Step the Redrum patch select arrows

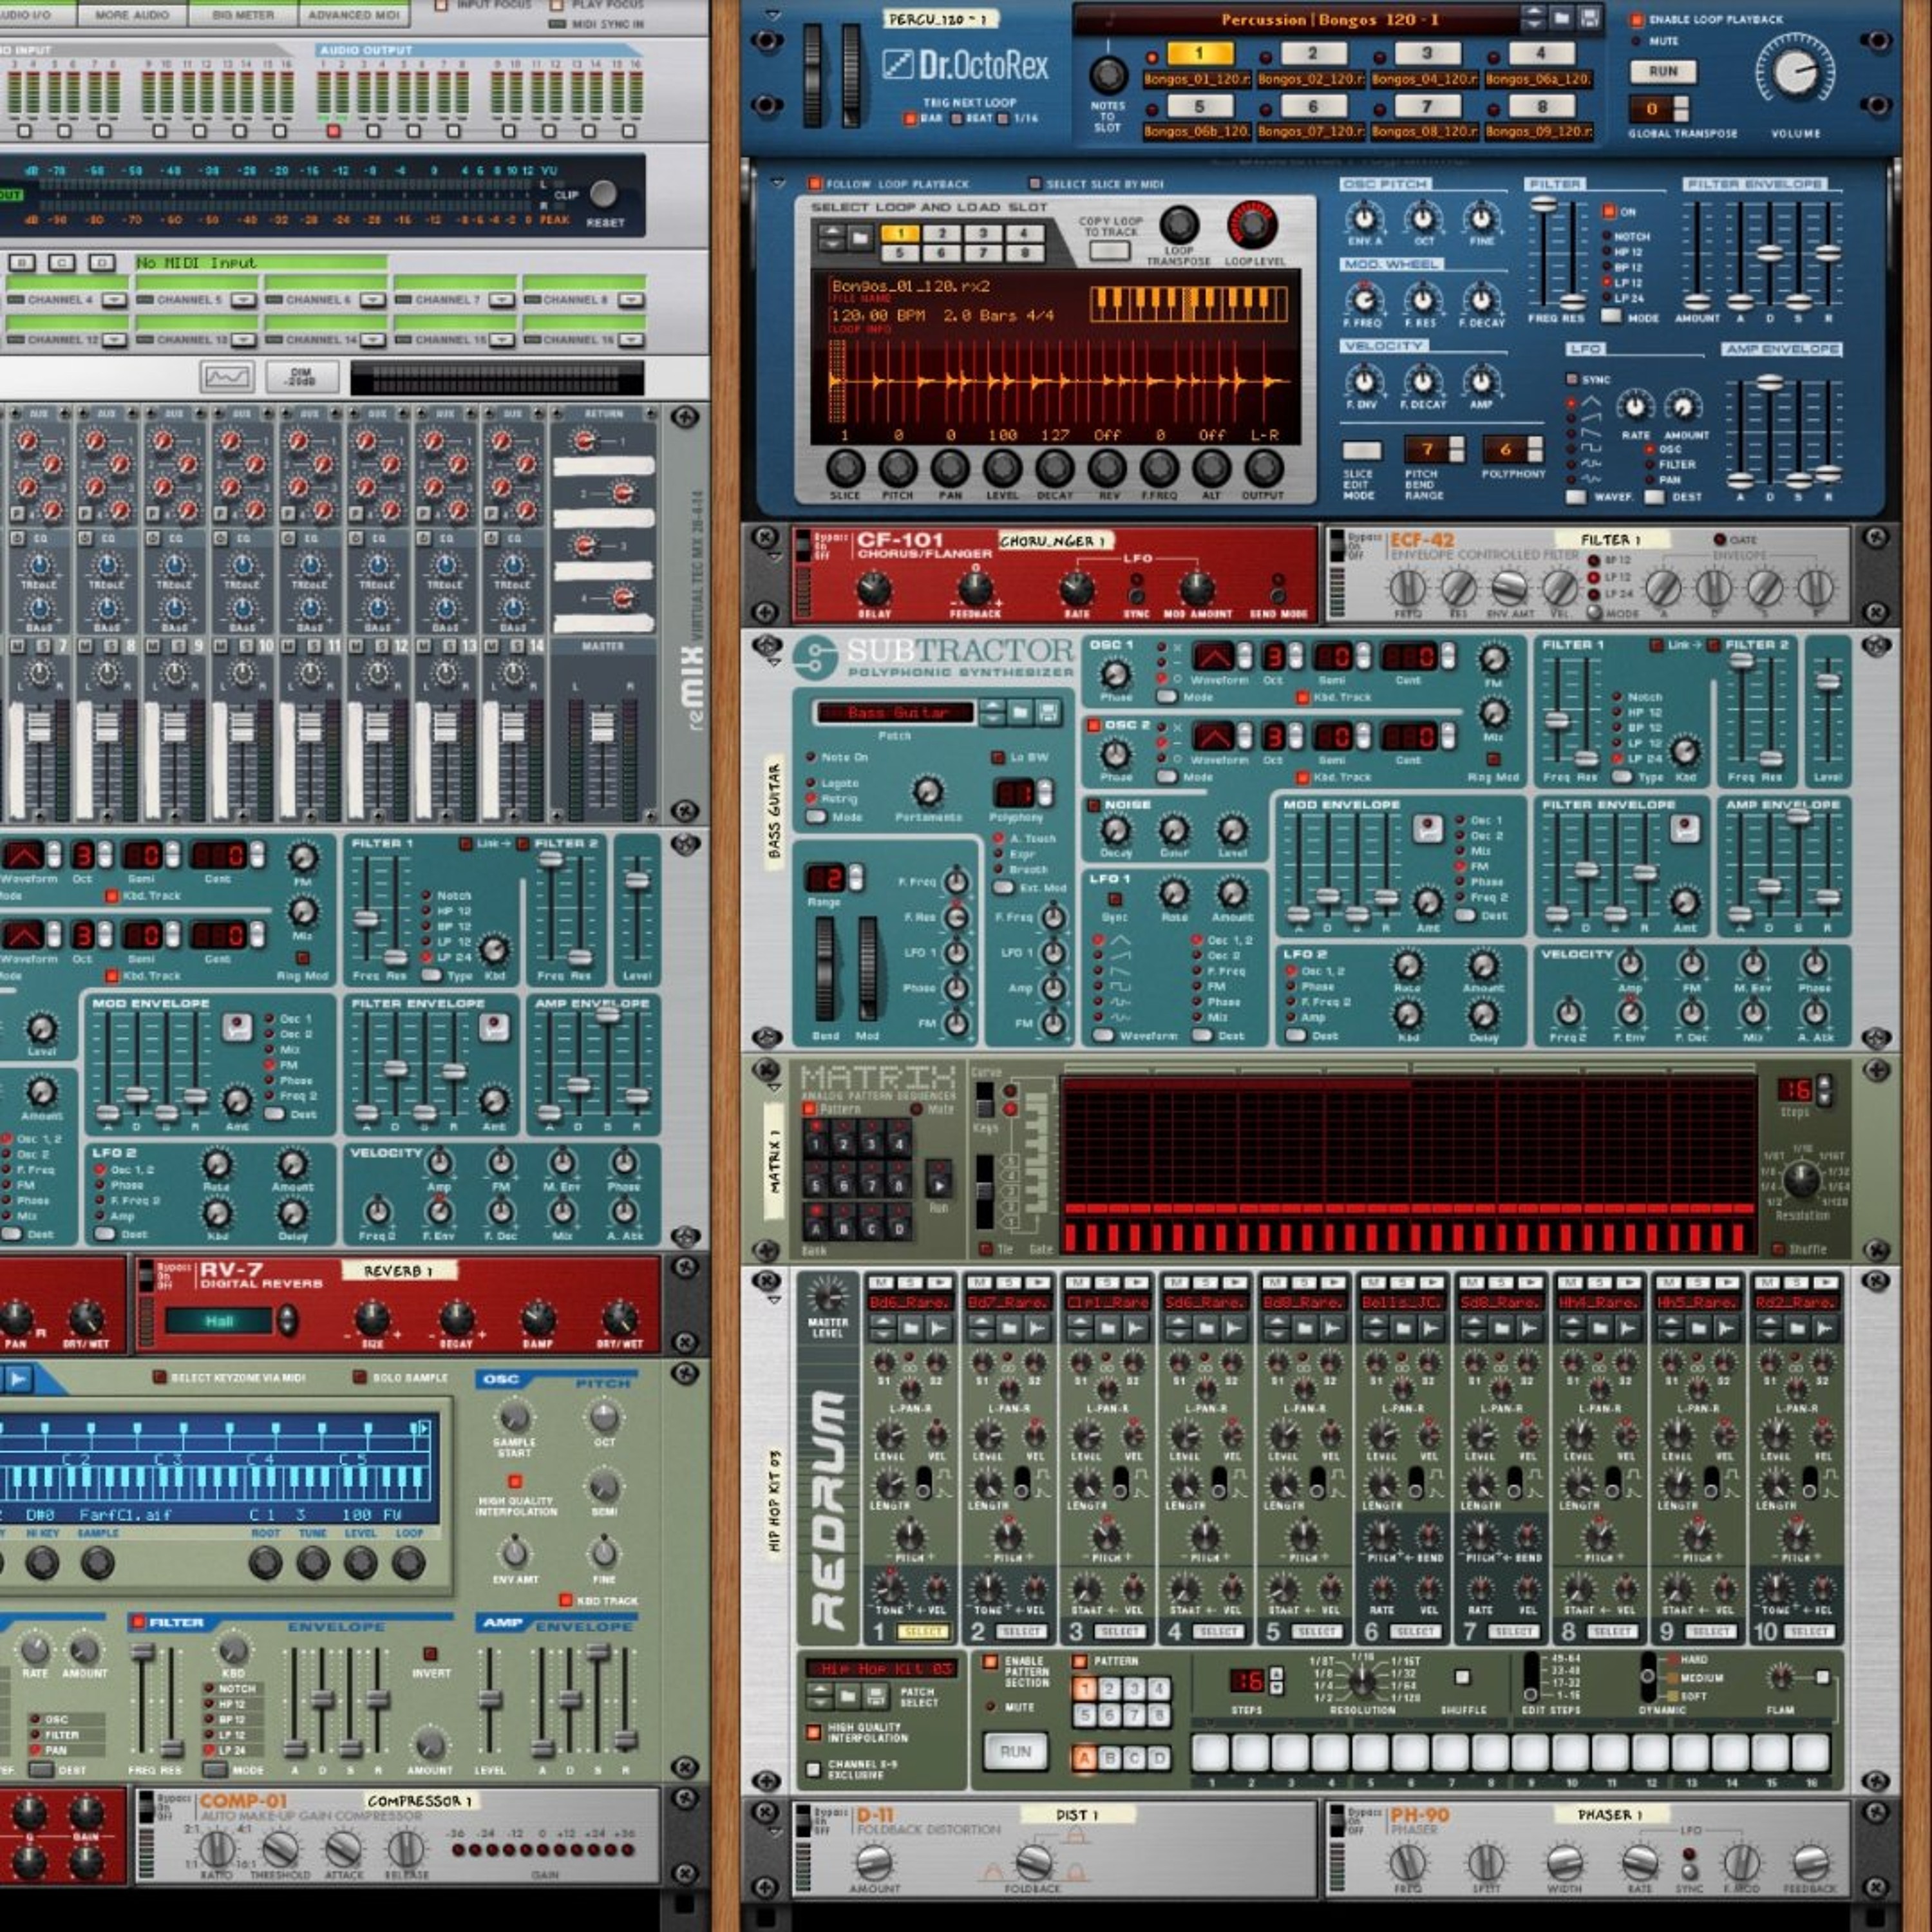coord(820,1696)
